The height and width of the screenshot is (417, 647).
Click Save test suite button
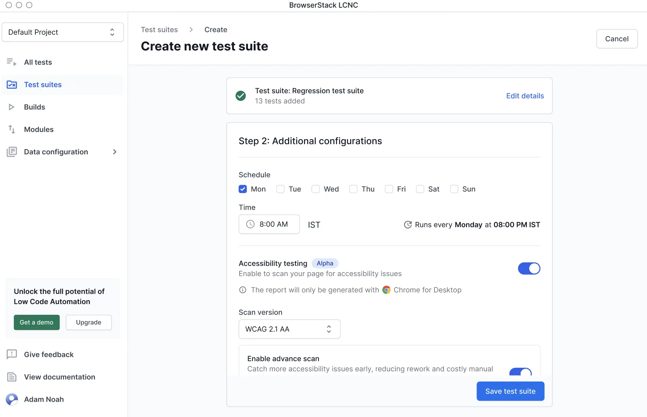pyautogui.click(x=510, y=391)
